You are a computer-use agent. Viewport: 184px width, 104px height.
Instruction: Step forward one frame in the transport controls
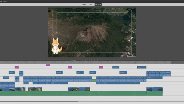point(95,60)
